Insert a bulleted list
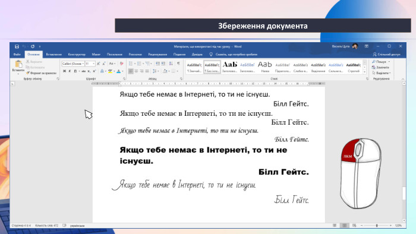This screenshot has height=234, width=416. (x=131, y=64)
